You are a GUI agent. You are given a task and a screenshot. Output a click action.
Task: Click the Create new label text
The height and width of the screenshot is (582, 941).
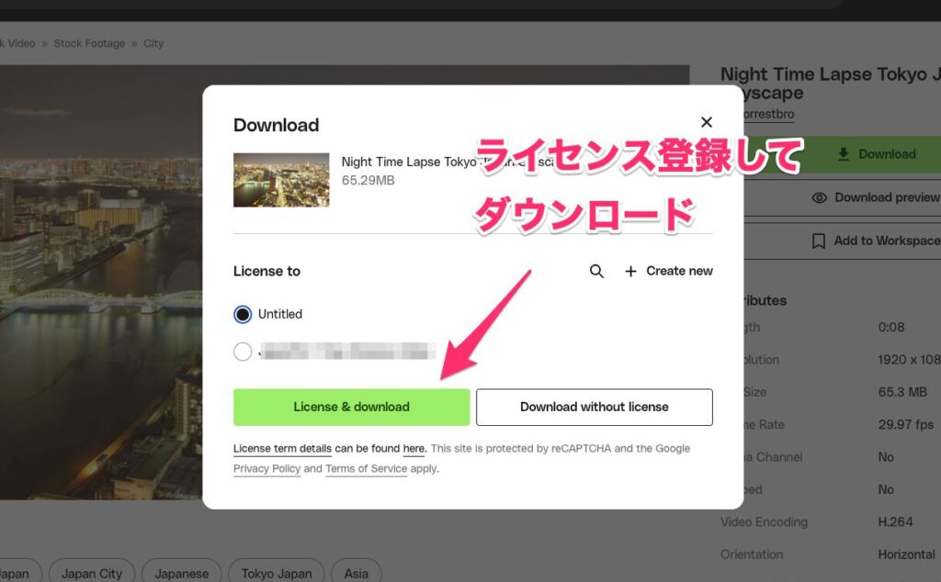pyautogui.click(x=679, y=271)
